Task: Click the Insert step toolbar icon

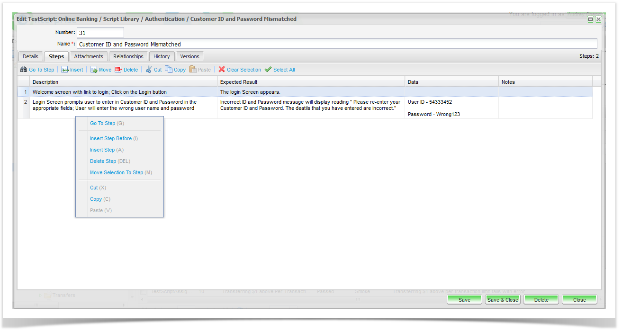Action: (x=65, y=70)
